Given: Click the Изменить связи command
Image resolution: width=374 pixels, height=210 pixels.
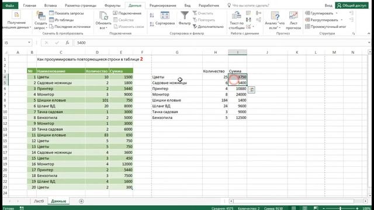Looking at the screenshot, I should click(129, 27).
